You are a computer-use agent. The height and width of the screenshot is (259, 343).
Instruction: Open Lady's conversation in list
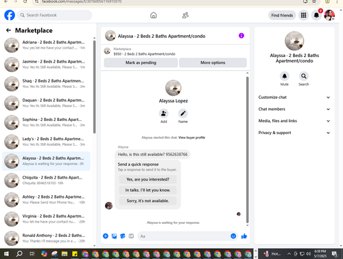(x=46, y=142)
